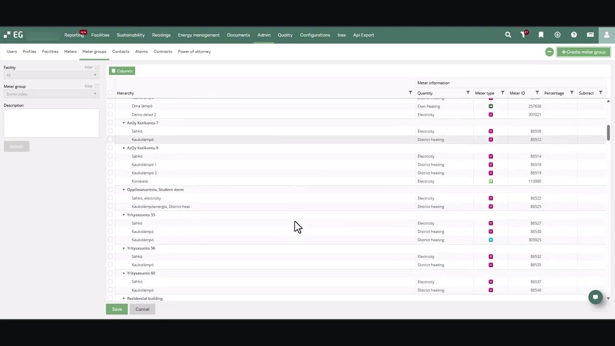Open the search magnifier icon
Viewport: 615px width, 346px height.
pyautogui.click(x=508, y=35)
